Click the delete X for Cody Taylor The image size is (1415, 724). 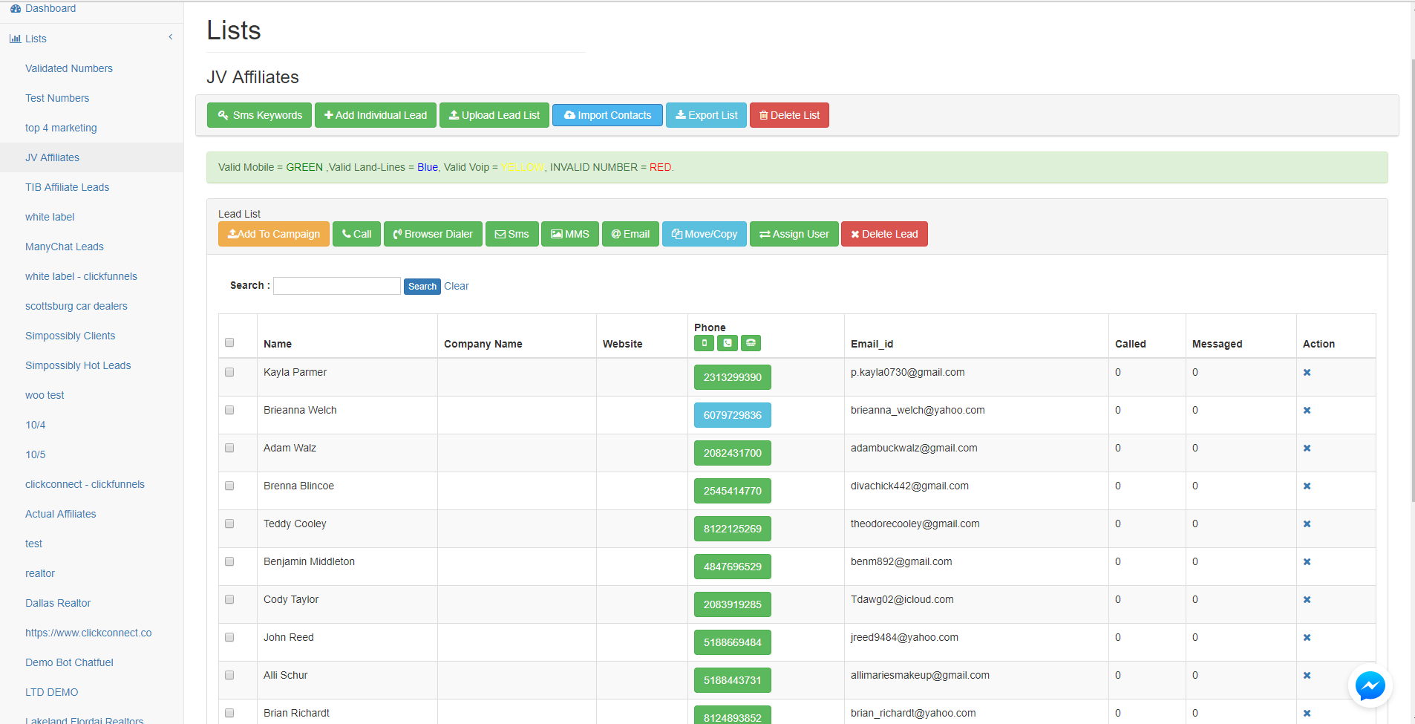pos(1307,600)
